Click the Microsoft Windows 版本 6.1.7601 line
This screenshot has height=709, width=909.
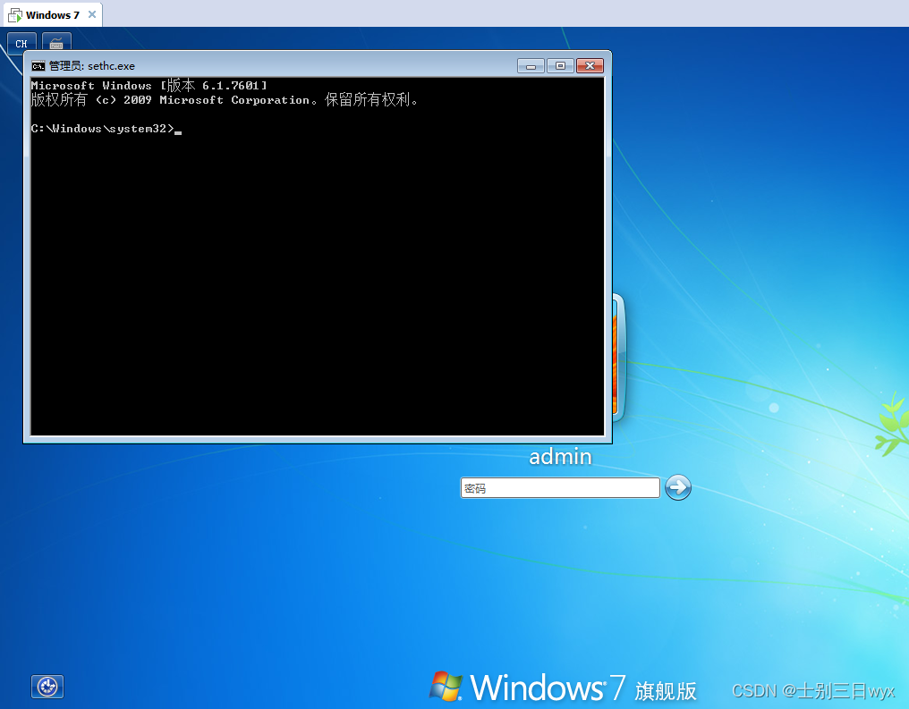149,86
